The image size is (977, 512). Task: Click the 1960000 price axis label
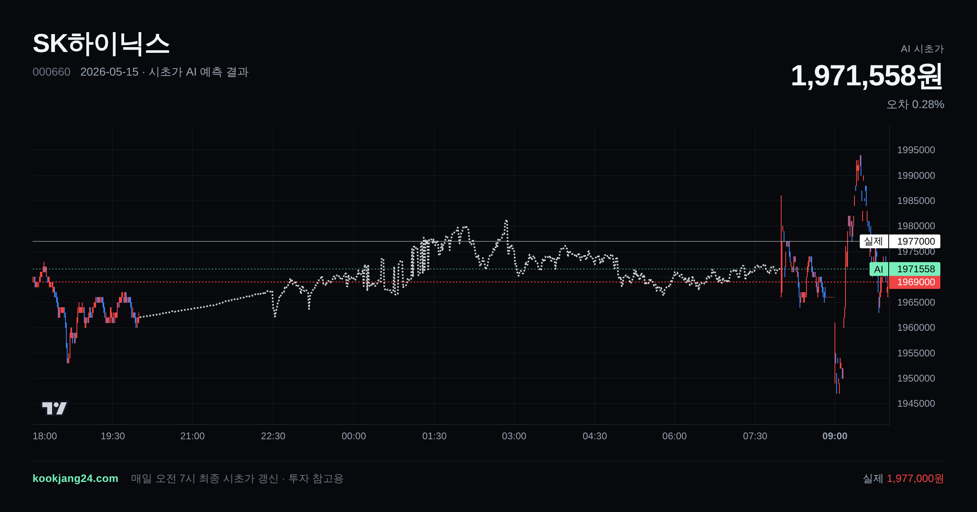916,328
